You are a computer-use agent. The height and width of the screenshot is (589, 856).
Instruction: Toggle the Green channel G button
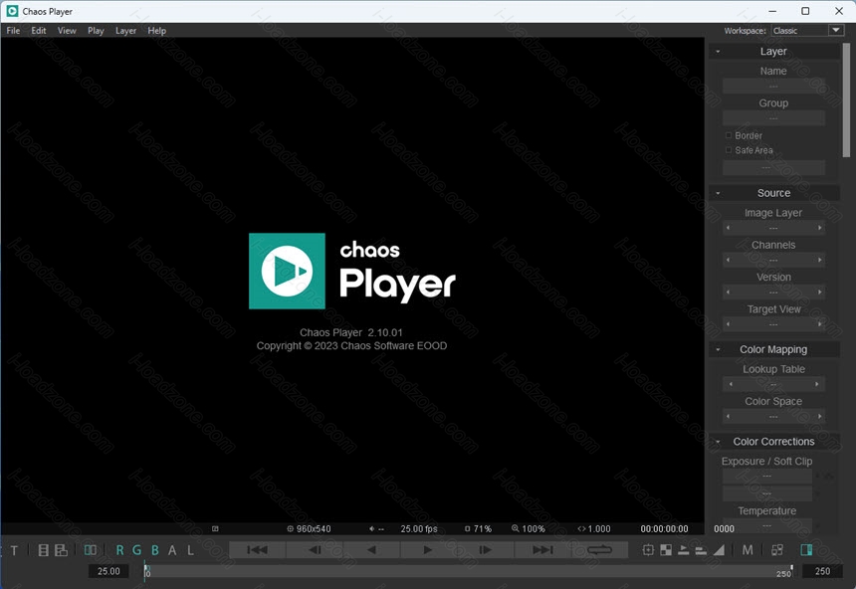(137, 550)
